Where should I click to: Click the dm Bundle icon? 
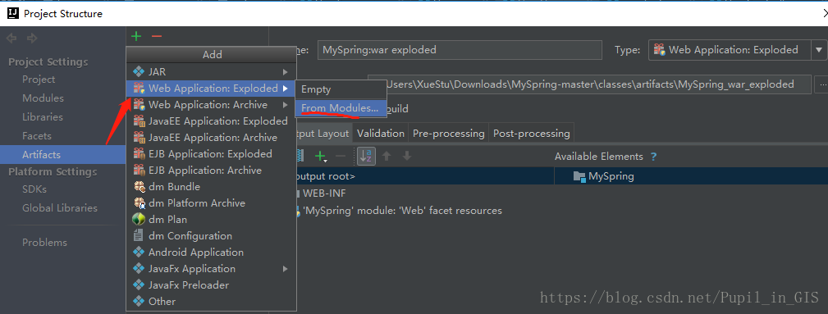[x=139, y=186]
